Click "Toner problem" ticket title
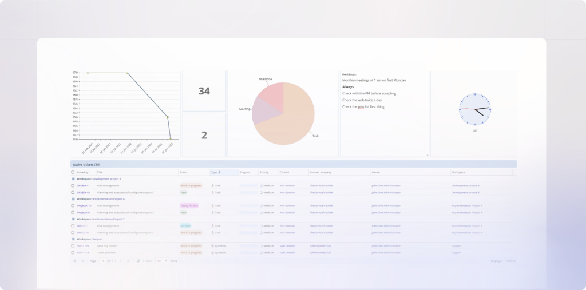 click(105, 253)
